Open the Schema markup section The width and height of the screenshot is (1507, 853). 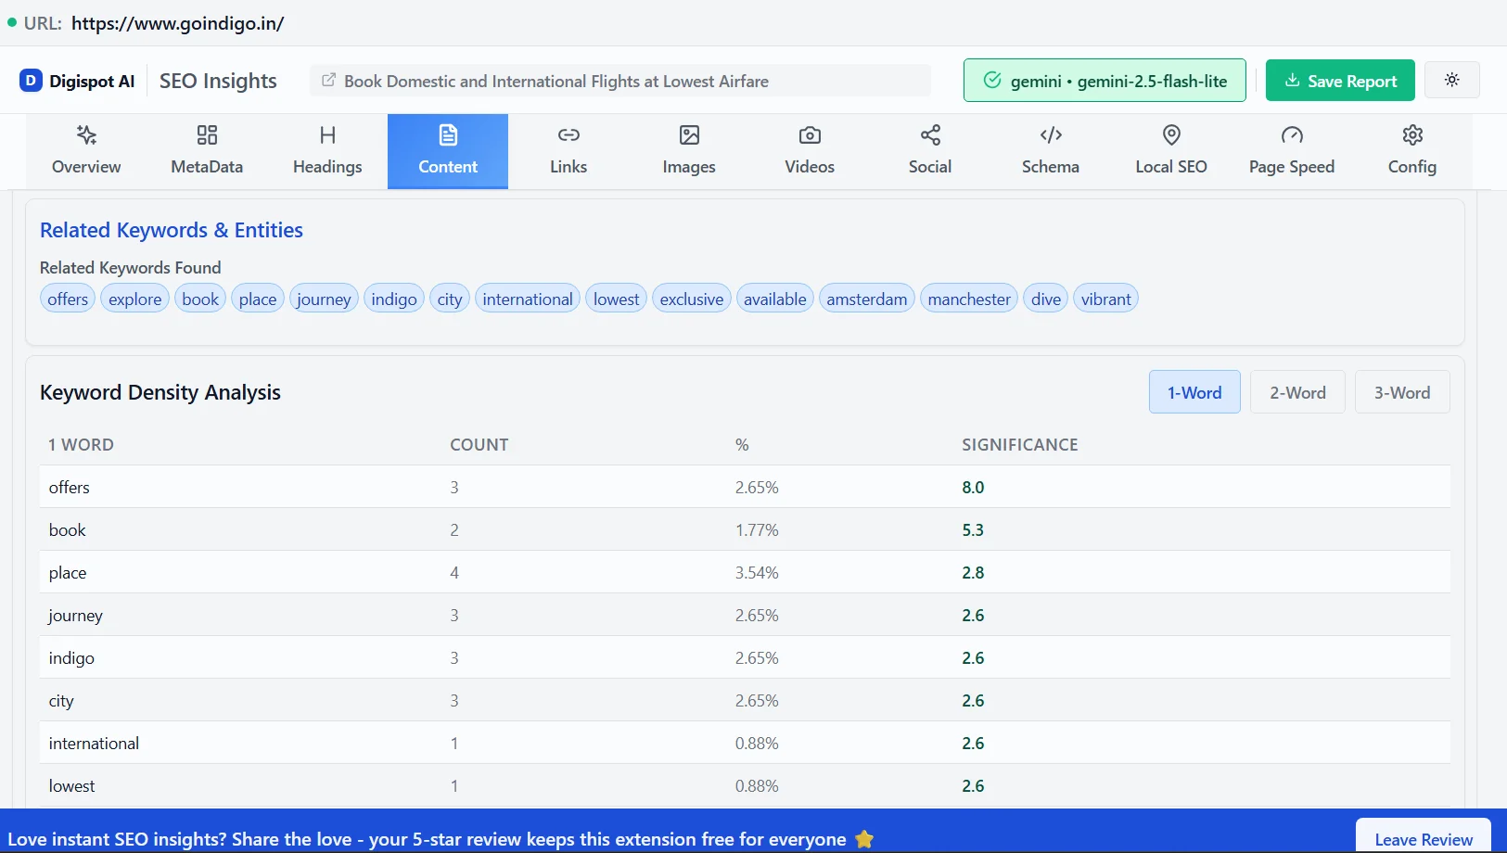(x=1050, y=149)
